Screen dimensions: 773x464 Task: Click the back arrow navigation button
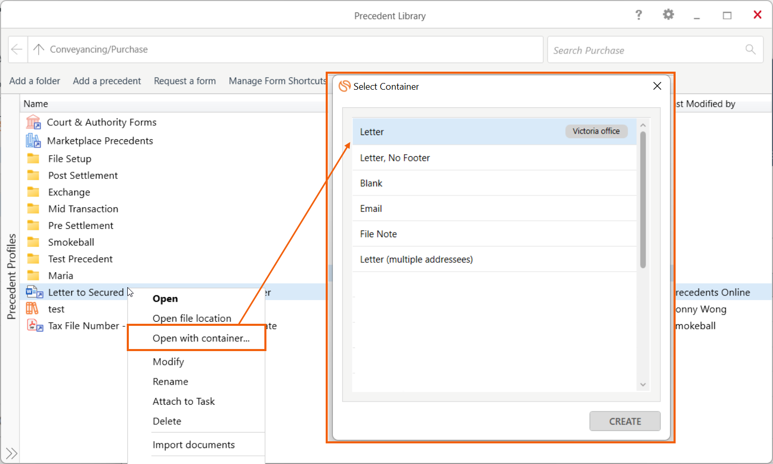point(17,49)
